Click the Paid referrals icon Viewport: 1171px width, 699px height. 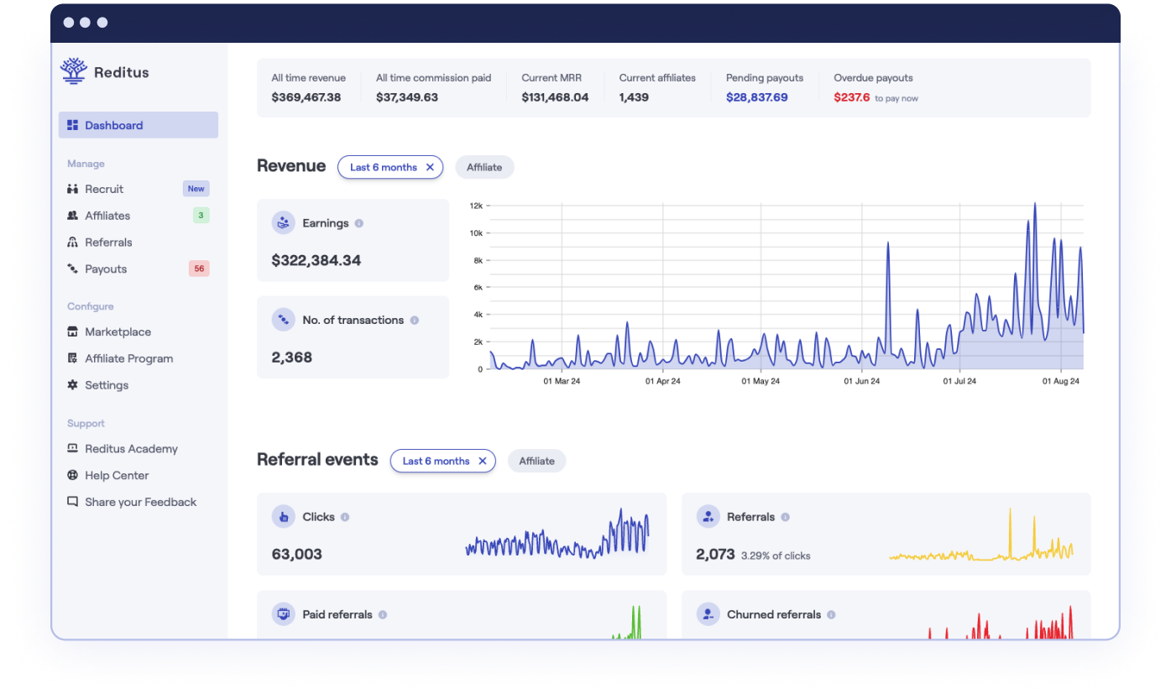click(x=283, y=613)
